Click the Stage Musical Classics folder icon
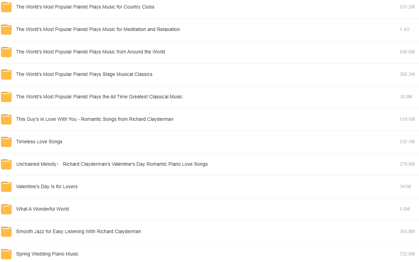Viewport: 419px width, 262px height. pos(6,75)
